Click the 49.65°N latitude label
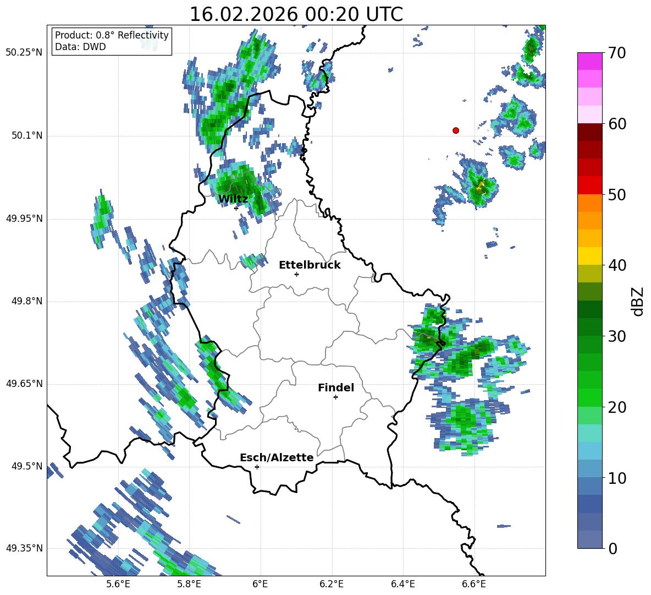 click(x=24, y=383)
